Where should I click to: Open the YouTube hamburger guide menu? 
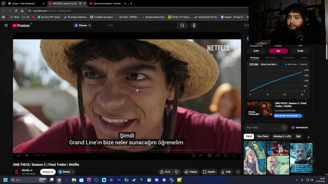[6, 25]
